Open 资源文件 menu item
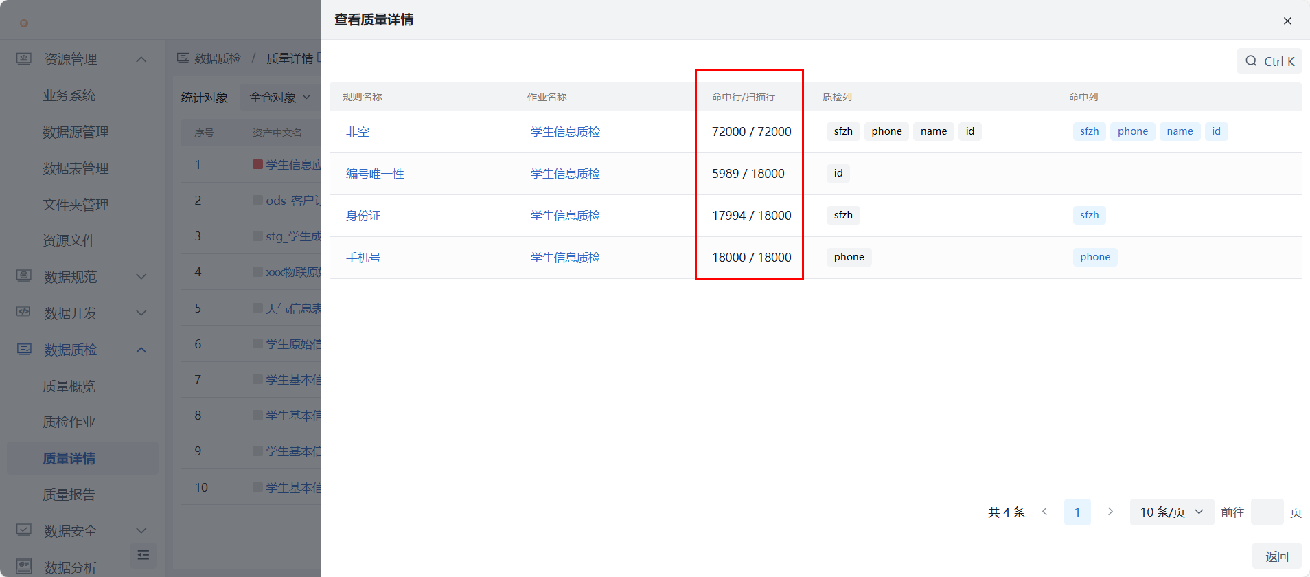Image resolution: width=1310 pixels, height=577 pixels. [69, 240]
